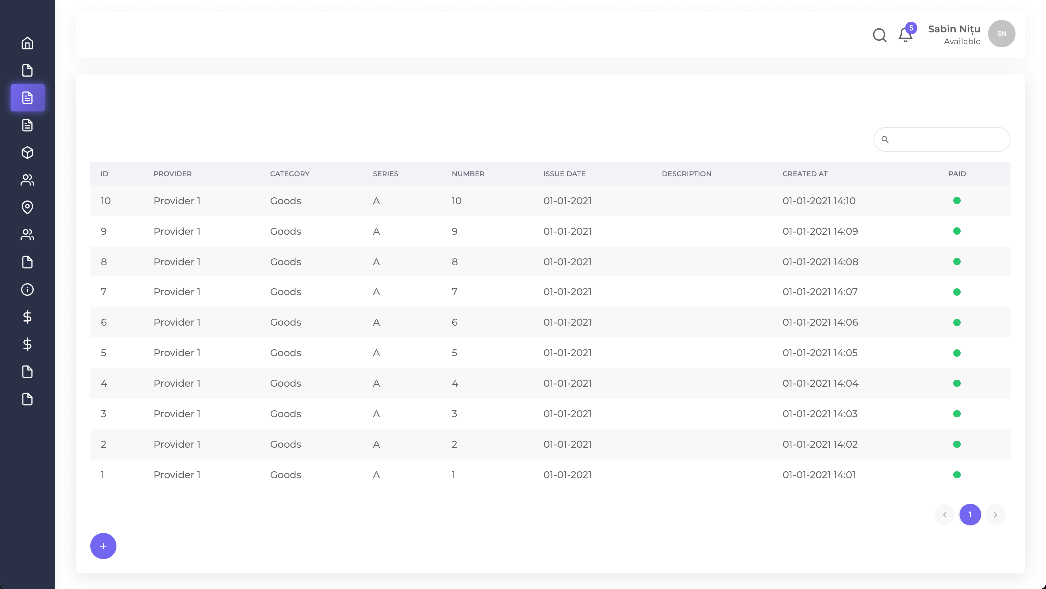Open the first dollar sign icon
The width and height of the screenshot is (1046, 589).
click(x=27, y=317)
